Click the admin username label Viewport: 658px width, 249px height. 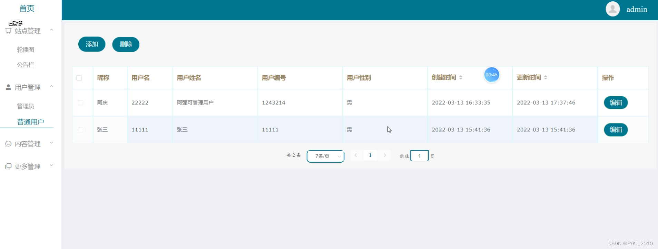[x=637, y=9]
